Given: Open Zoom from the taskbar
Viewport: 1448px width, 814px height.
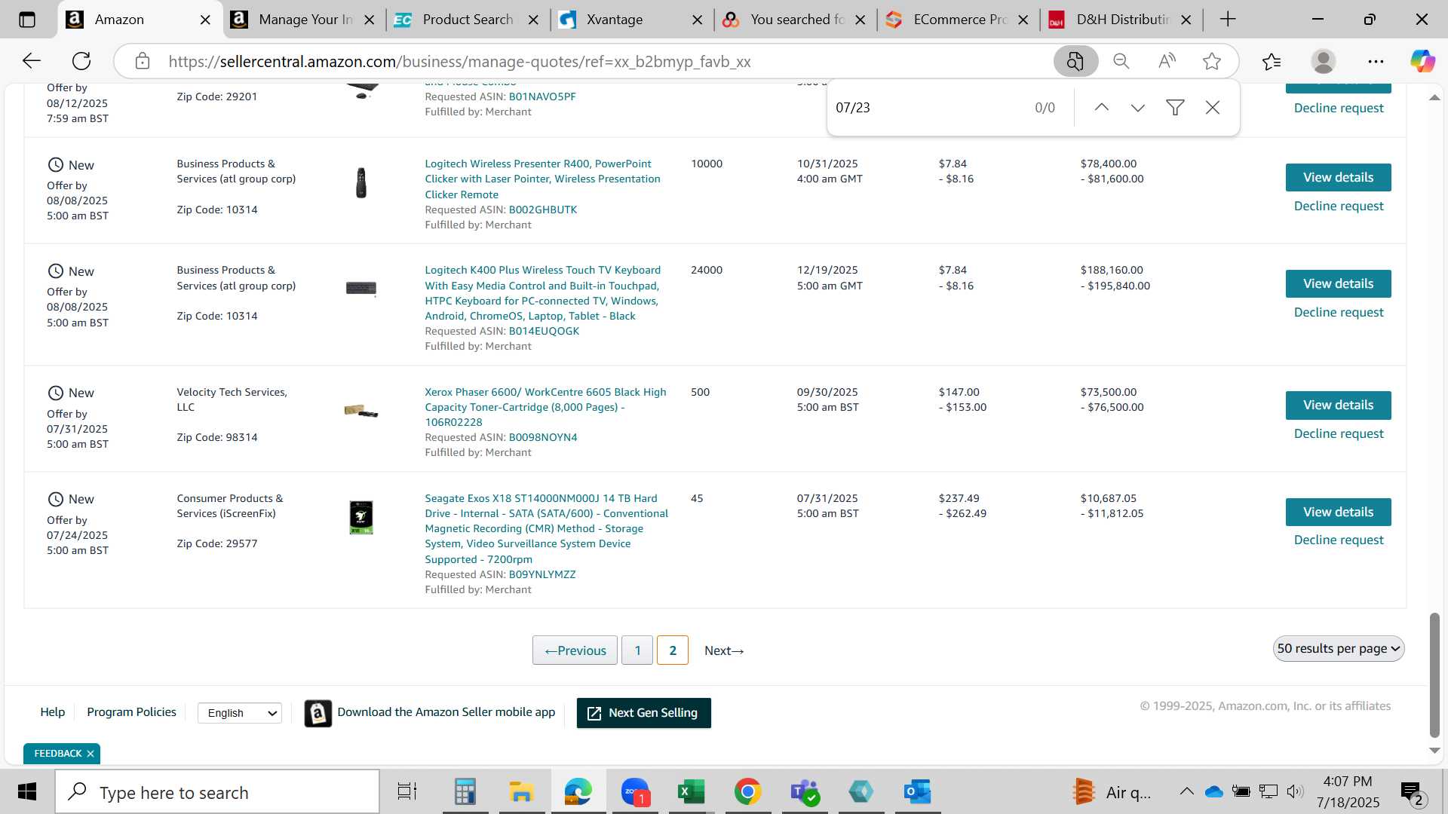Looking at the screenshot, I should coord(635,791).
